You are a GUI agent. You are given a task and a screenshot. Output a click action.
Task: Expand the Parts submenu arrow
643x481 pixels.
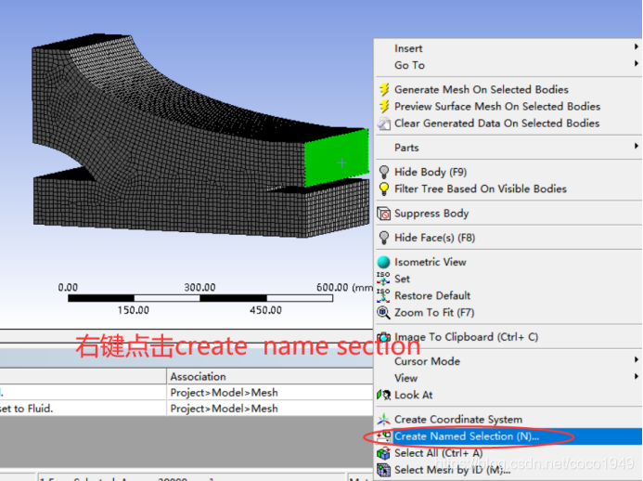636,146
